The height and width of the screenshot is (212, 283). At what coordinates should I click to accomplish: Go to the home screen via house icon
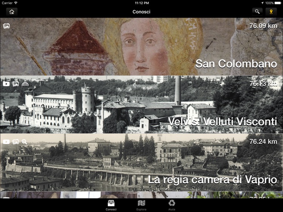click(x=12, y=12)
